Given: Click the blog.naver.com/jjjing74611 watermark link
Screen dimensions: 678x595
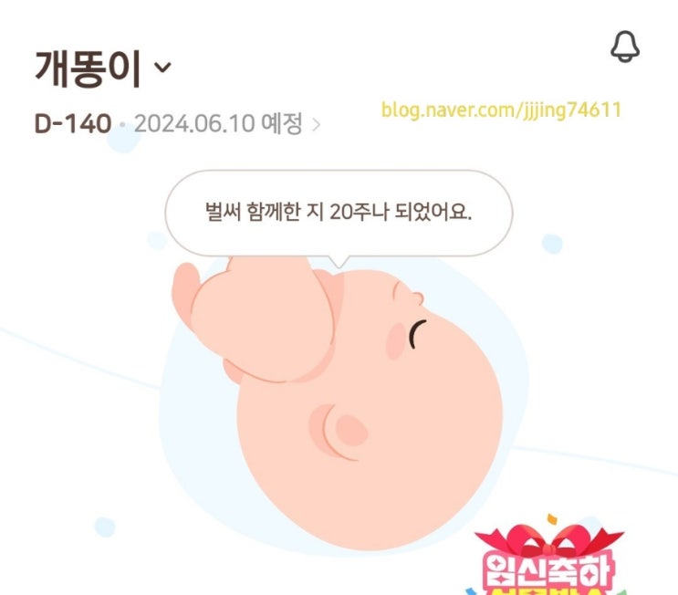Looking at the screenshot, I should tap(501, 110).
